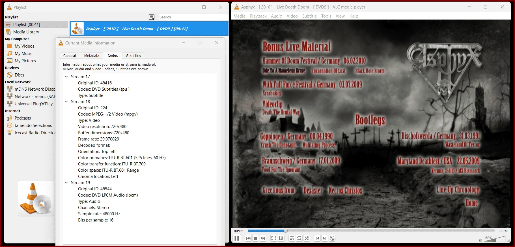Click the seek bar position handle
The height and width of the screenshot is (247, 515).
(x=286, y=231)
